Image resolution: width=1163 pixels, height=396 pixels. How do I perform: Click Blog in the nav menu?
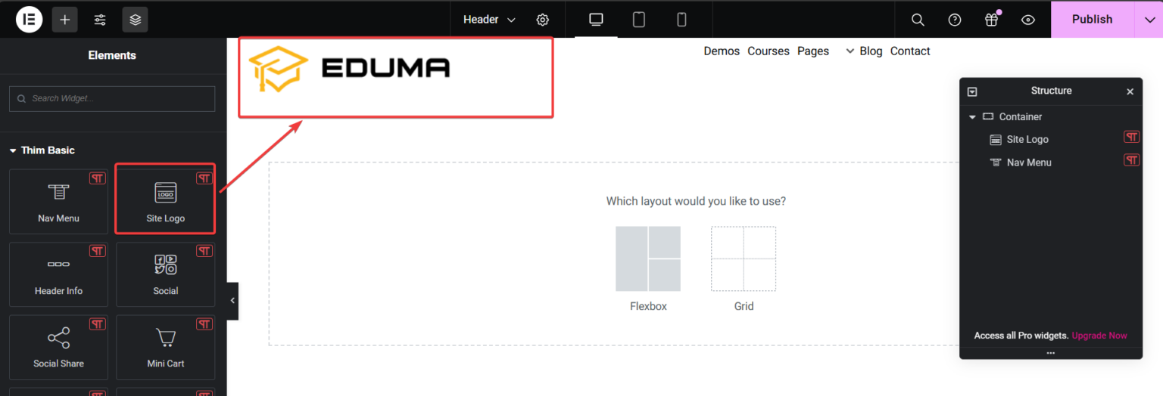pos(871,51)
